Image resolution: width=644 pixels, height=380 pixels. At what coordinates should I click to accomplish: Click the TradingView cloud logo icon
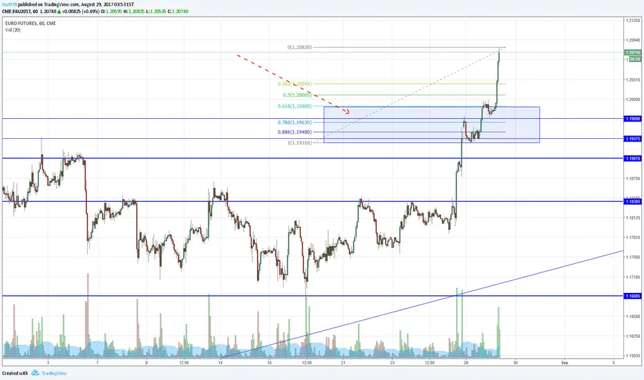pos(35,373)
